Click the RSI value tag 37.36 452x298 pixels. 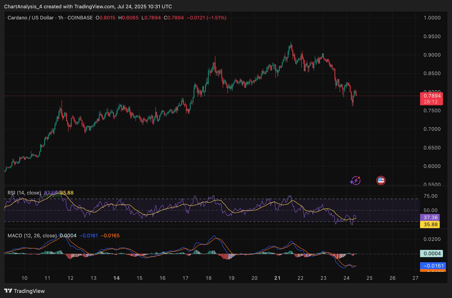coord(431,218)
